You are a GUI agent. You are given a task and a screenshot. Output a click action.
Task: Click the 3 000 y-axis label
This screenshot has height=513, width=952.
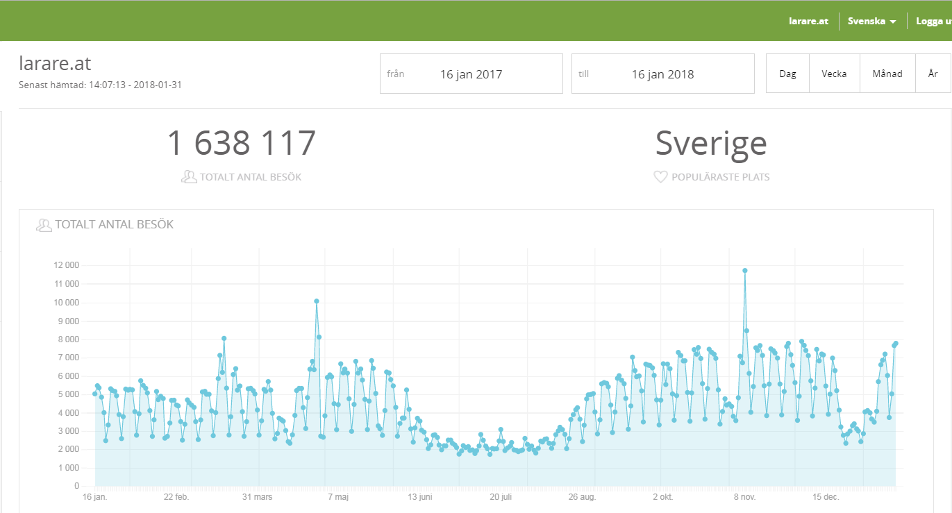click(68, 431)
